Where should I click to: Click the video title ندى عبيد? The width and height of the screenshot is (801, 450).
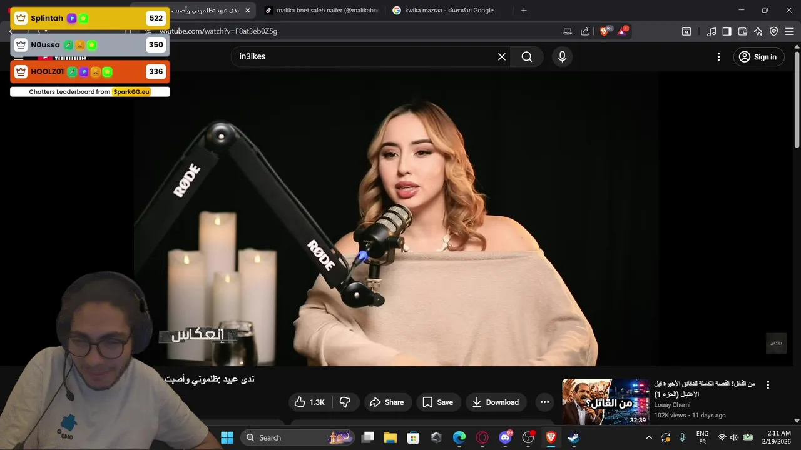coord(210,379)
